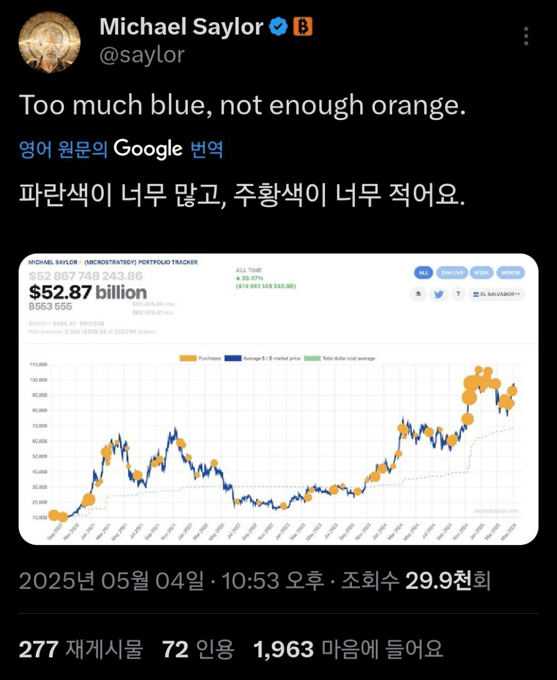Switch to the WEEK range
The image size is (557, 680).
pyautogui.click(x=481, y=273)
